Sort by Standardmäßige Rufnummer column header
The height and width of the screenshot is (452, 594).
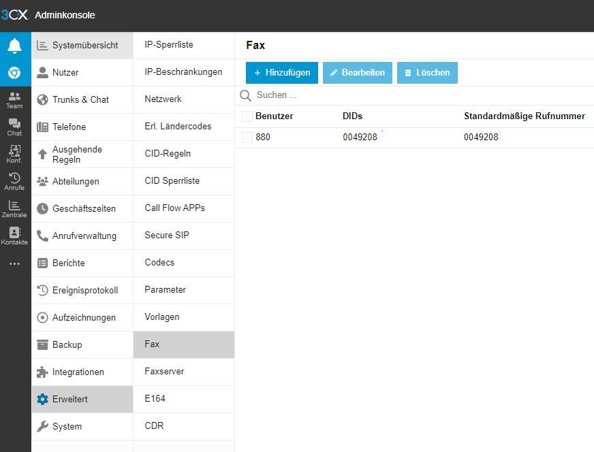[x=525, y=116]
